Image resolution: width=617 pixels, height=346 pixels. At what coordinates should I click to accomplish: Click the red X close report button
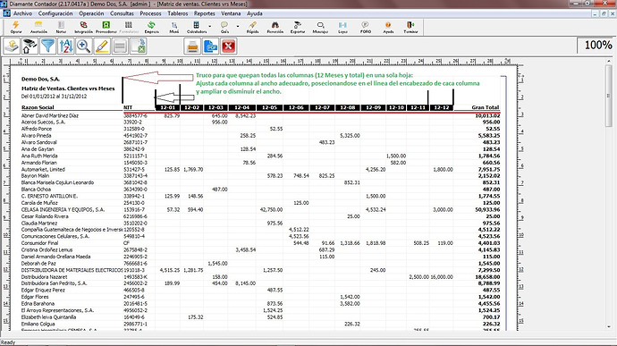coord(229,46)
